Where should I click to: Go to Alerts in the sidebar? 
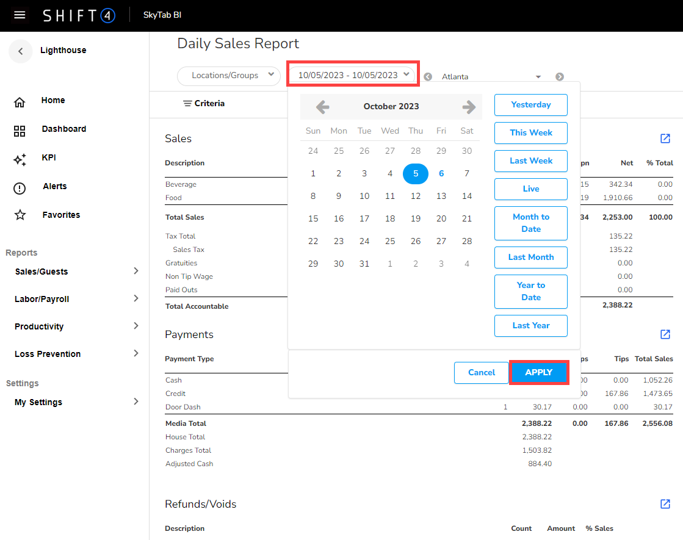click(54, 187)
